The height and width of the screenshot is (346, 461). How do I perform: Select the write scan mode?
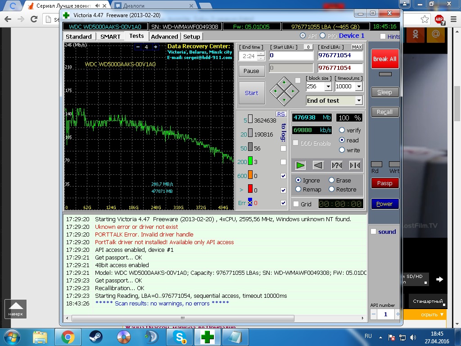point(342,150)
